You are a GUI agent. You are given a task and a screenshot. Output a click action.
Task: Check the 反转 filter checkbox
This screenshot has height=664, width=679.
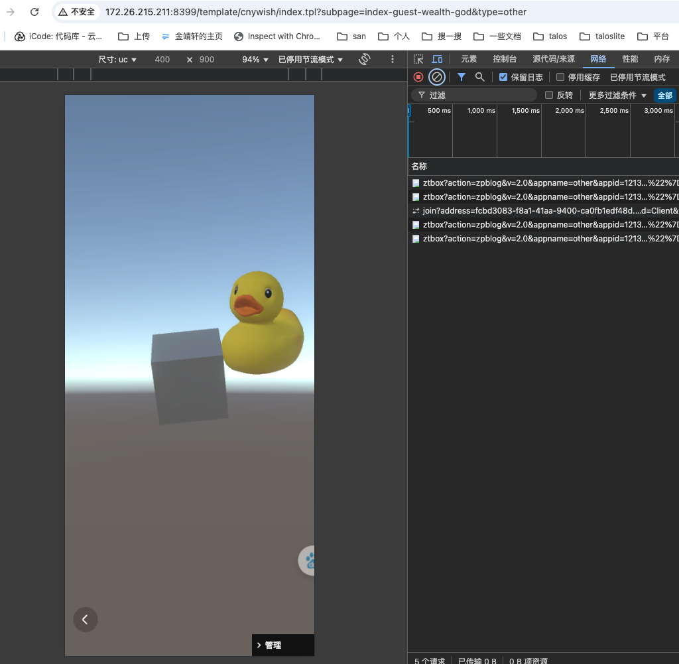[x=549, y=95]
